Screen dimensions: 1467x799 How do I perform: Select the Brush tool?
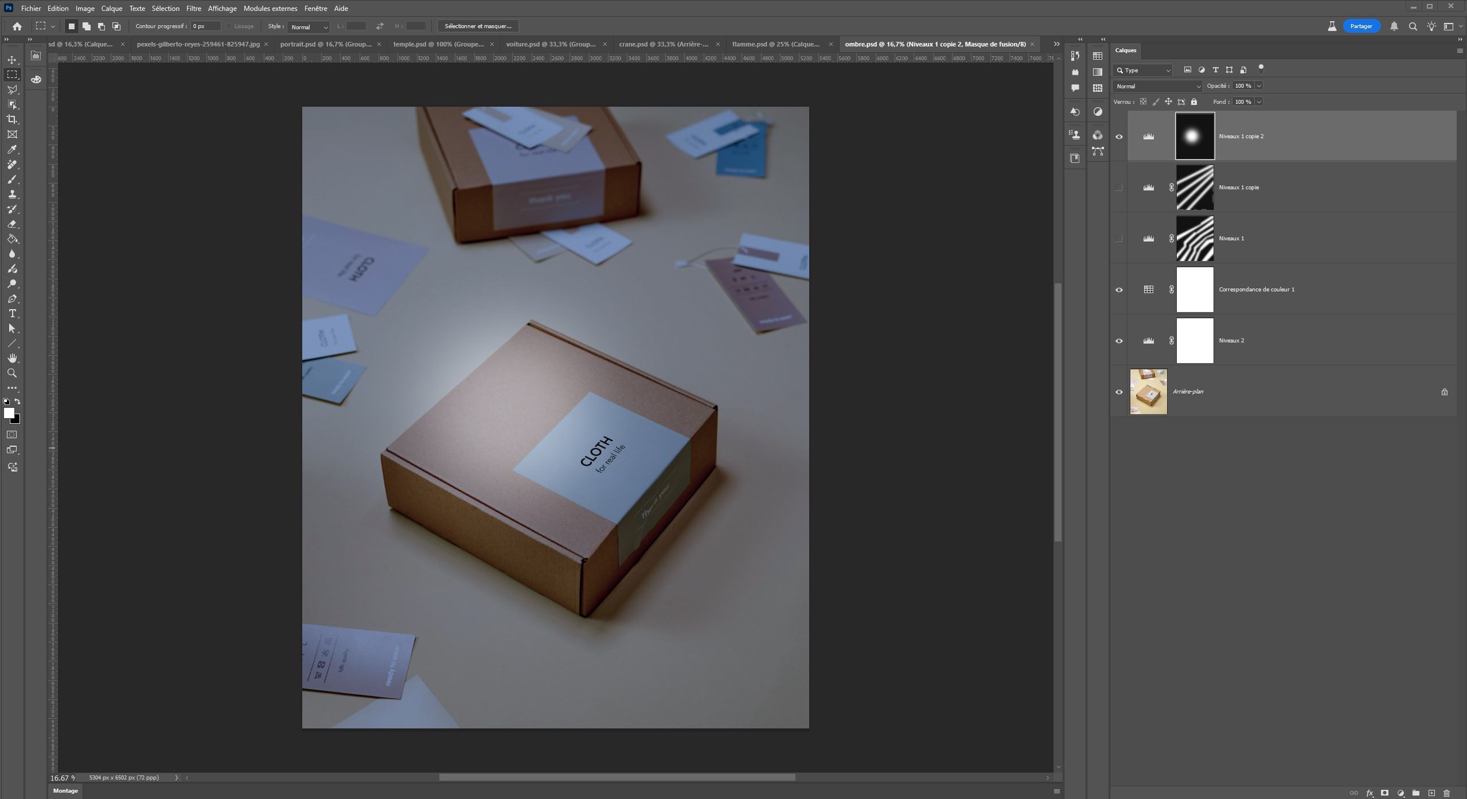[12, 180]
